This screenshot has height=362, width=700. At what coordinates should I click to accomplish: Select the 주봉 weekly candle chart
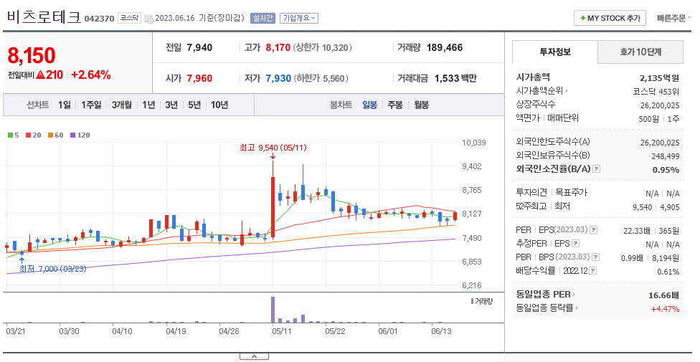pyautogui.click(x=395, y=105)
